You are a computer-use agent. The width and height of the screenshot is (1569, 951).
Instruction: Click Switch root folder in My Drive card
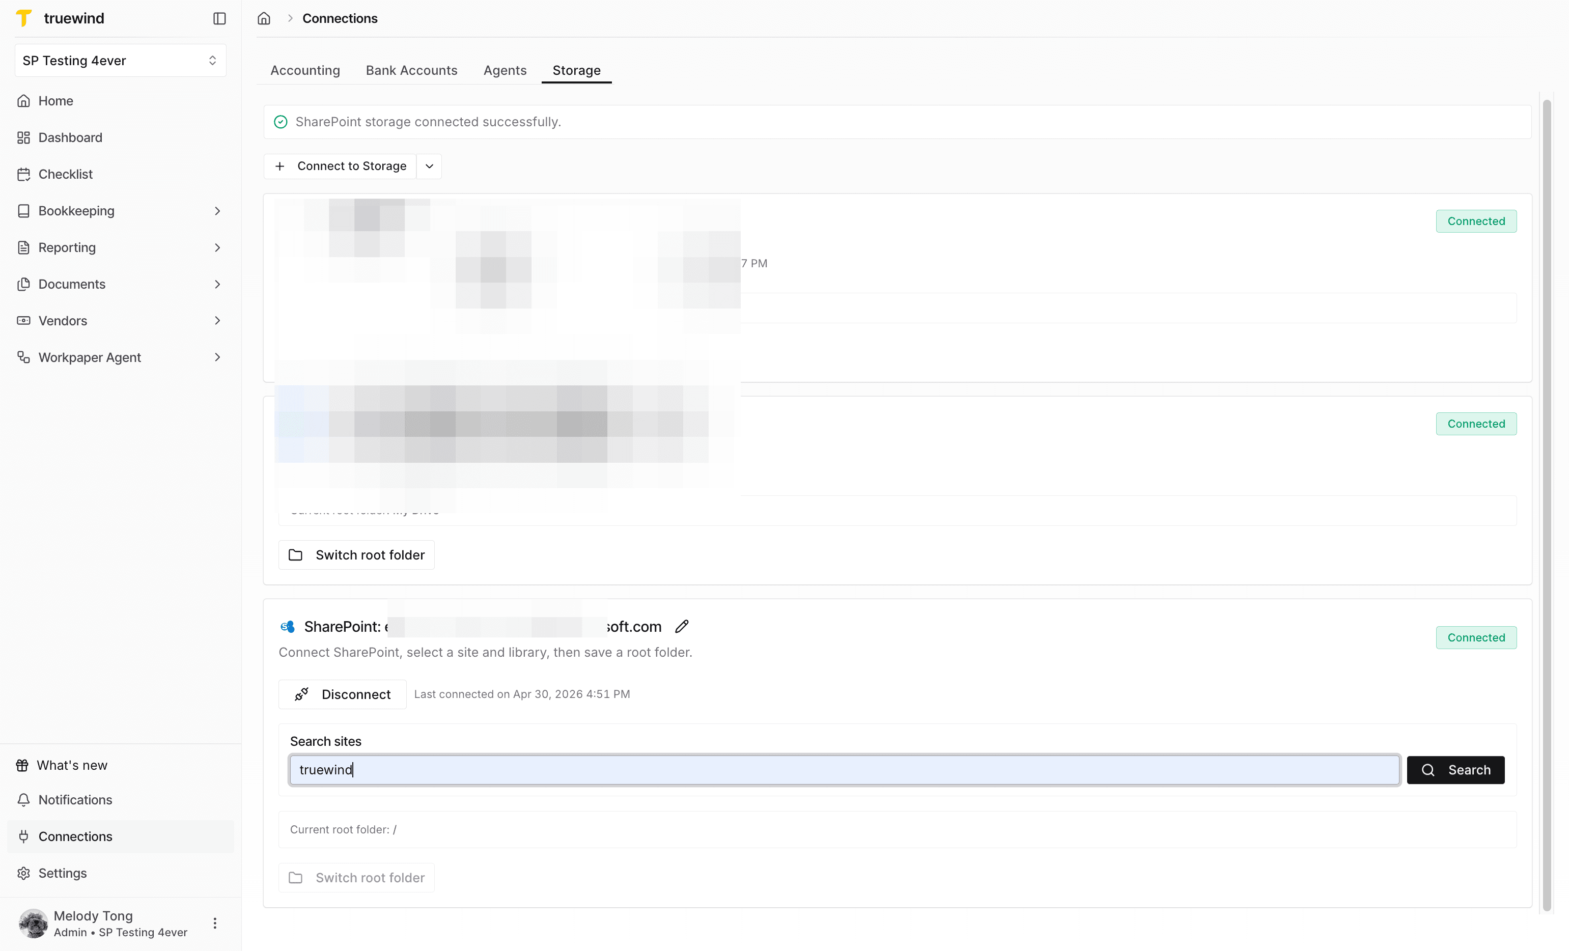(x=356, y=555)
